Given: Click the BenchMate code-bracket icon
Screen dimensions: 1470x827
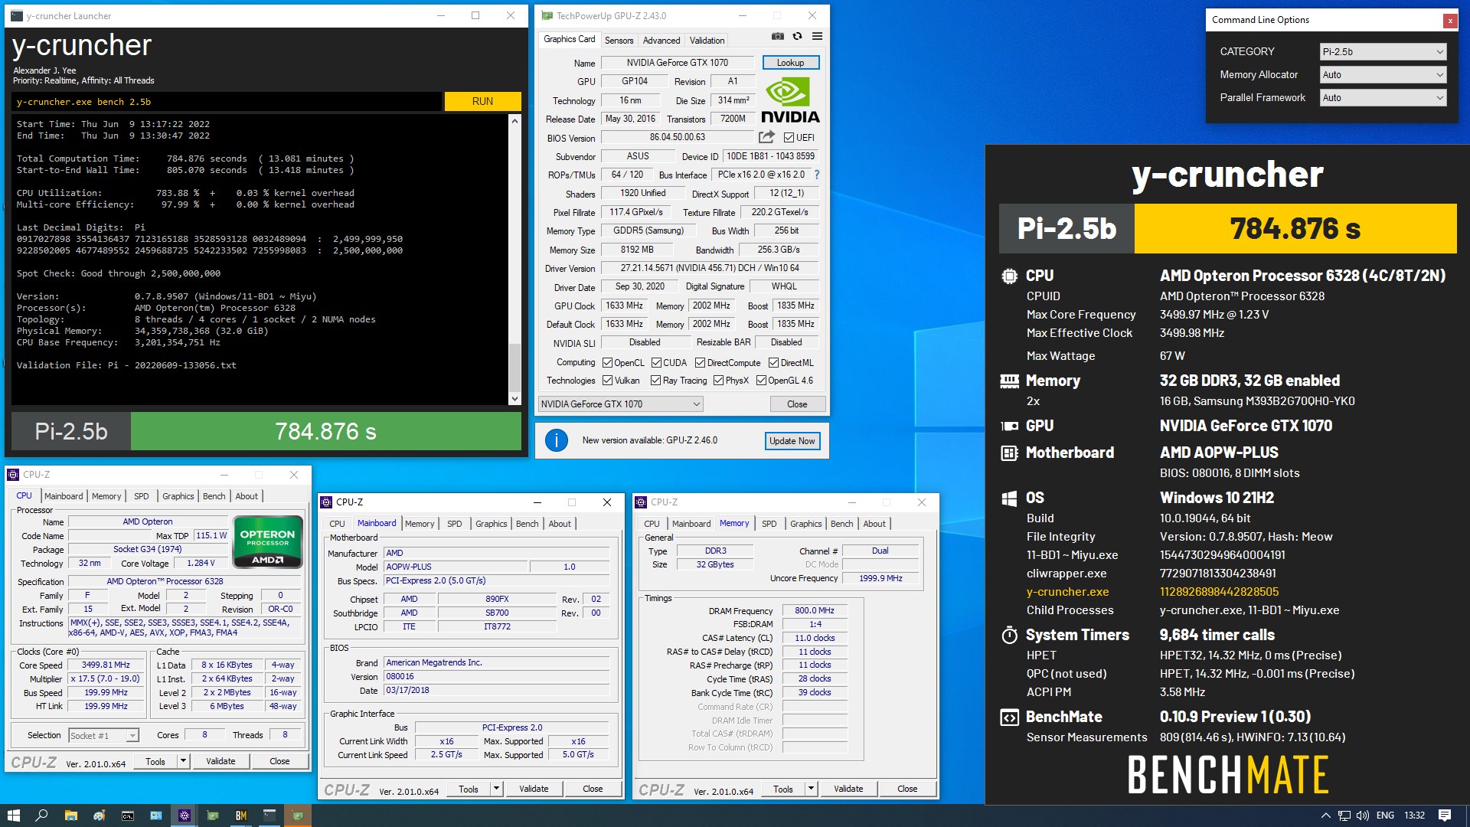Looking at the screenshot, I should click(1010, 717).
